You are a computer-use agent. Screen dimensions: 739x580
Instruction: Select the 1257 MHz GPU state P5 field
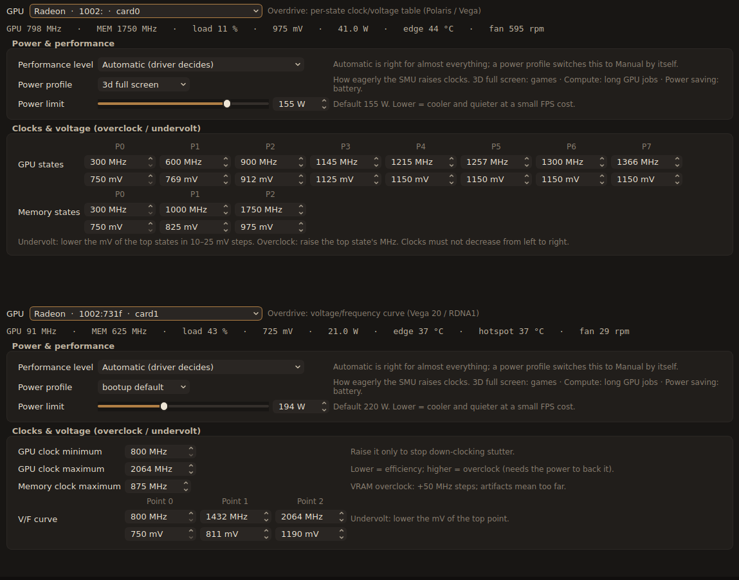496,162
